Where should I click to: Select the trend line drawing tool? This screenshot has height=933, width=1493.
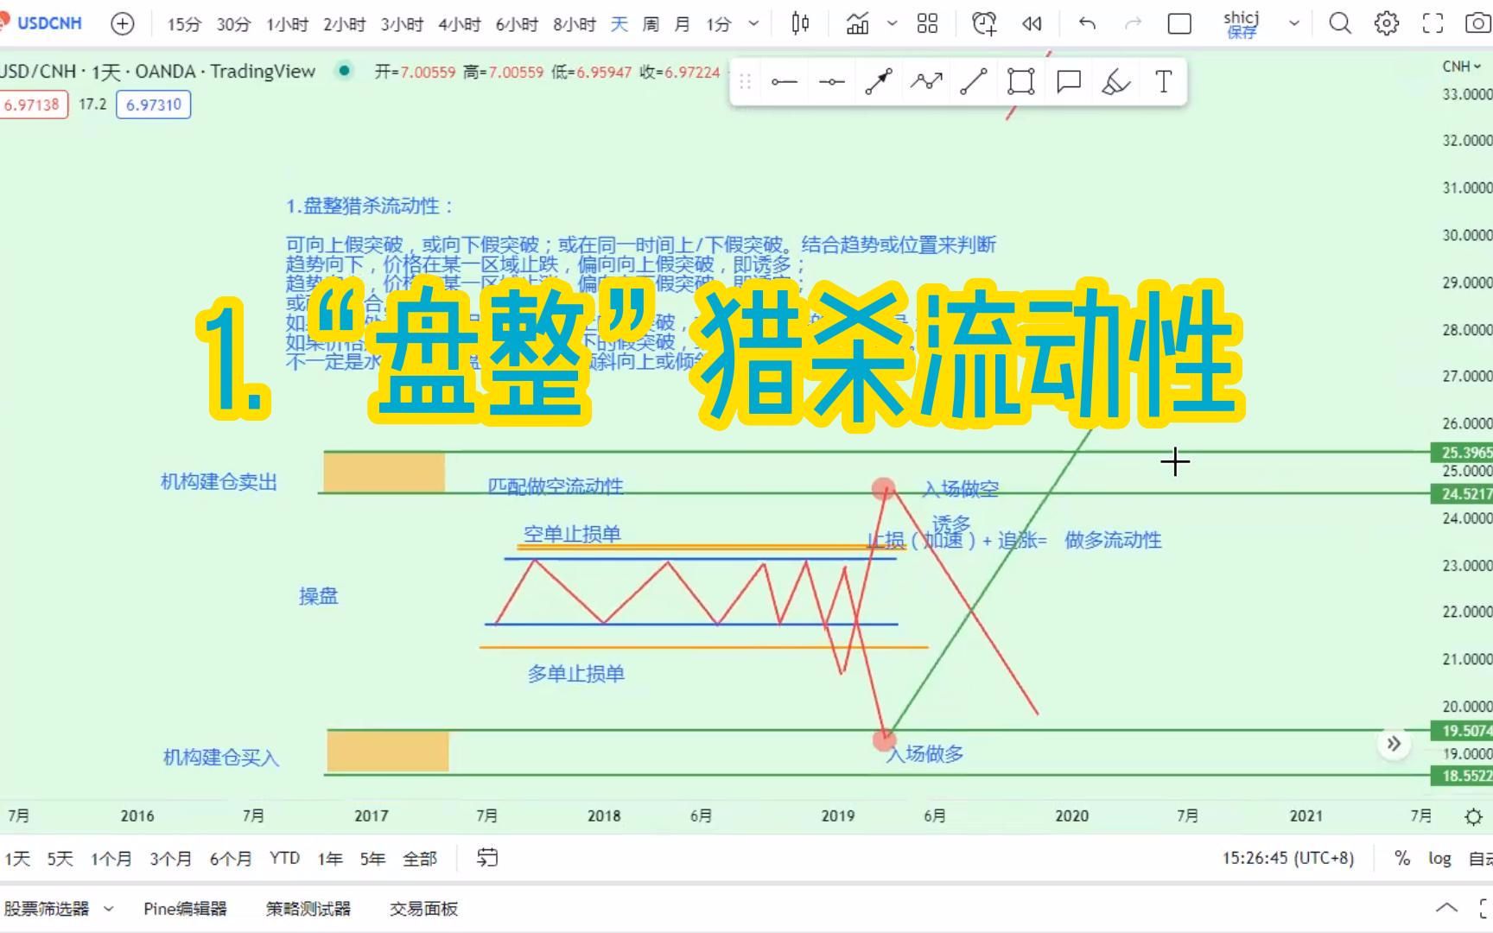pyautogui.click(x=974, y=82)
